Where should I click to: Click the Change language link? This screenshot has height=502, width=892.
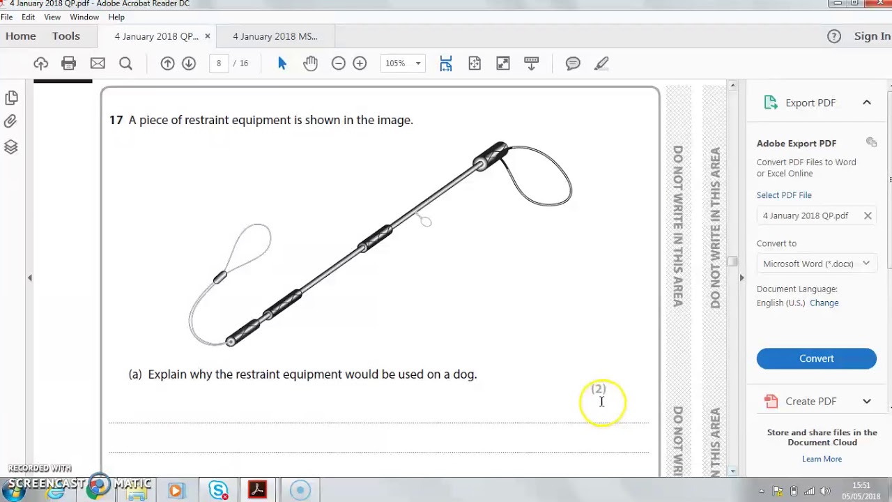pos(824,303)
